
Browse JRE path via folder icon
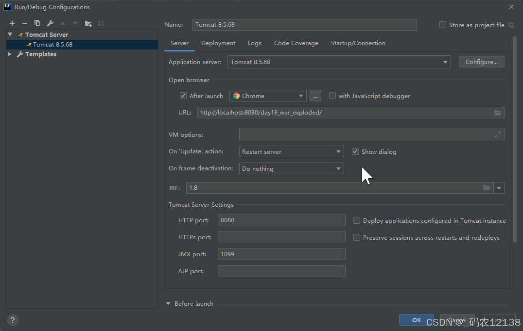[x=487, y=188]
